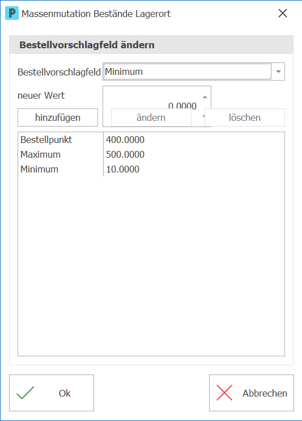Click the Abbrechen button
Viewport: 302px width, 421px height.
(x=252, y=393)
